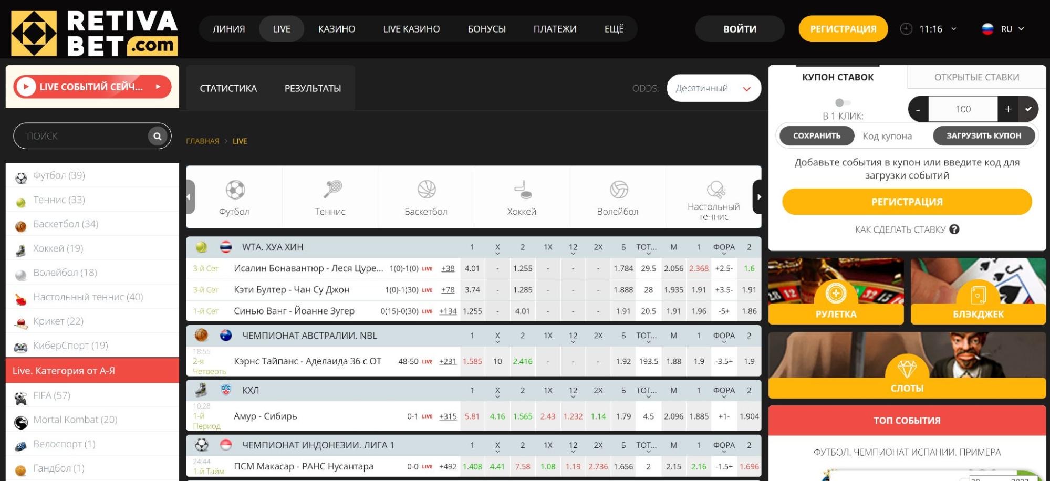1050x481 pixels.
Task: Choose the Basketball icon in sports carousel
Action: pyautogui.click(x=427, y=189)
